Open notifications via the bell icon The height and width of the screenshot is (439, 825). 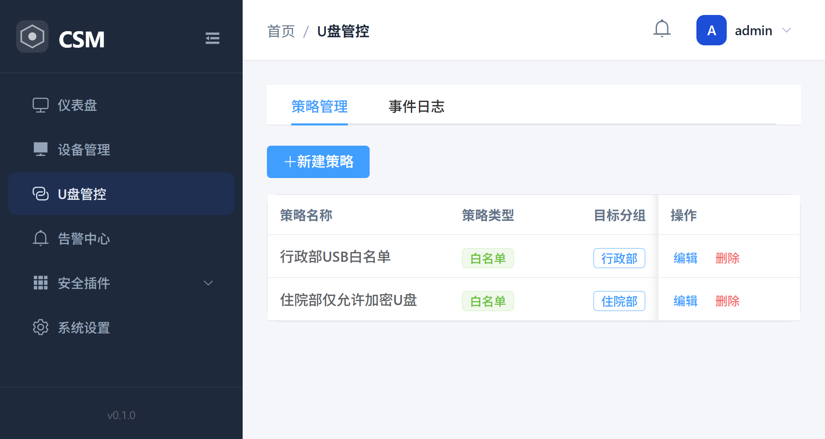click(662, 29)
